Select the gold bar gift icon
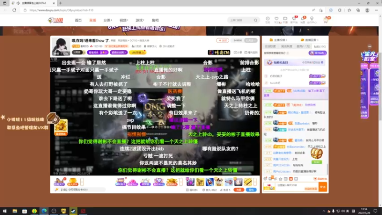The width and height of the screenshot is (382, 215). coord(248,182)
